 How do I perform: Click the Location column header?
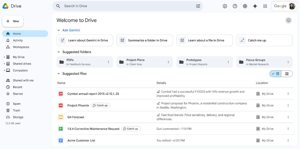click(x=262, y=83)
